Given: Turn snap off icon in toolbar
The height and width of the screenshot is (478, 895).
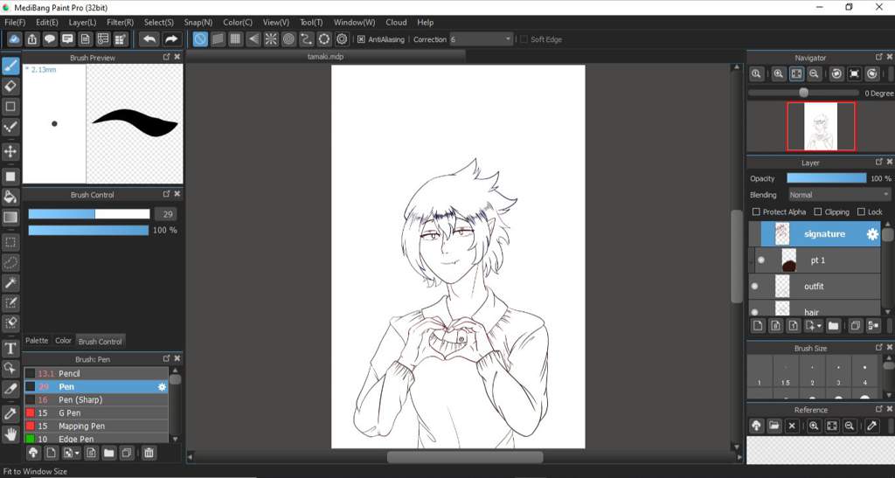Looking at the screenshot, I should pos(200,39).
